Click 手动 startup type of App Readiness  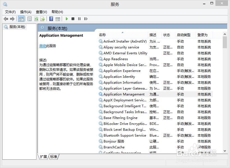tap(180, 59)
